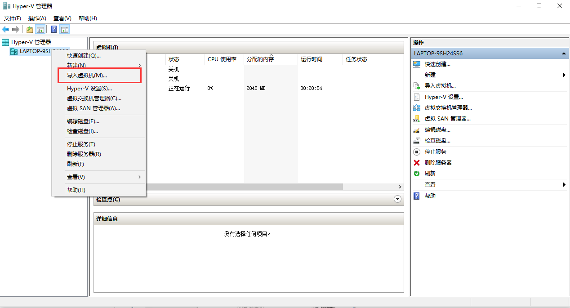570x308 pixels.
Task: Click 导入虚拟机 icon in the Actions pane
Action: (417, 86)
